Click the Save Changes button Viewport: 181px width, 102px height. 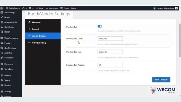(161, 80)
